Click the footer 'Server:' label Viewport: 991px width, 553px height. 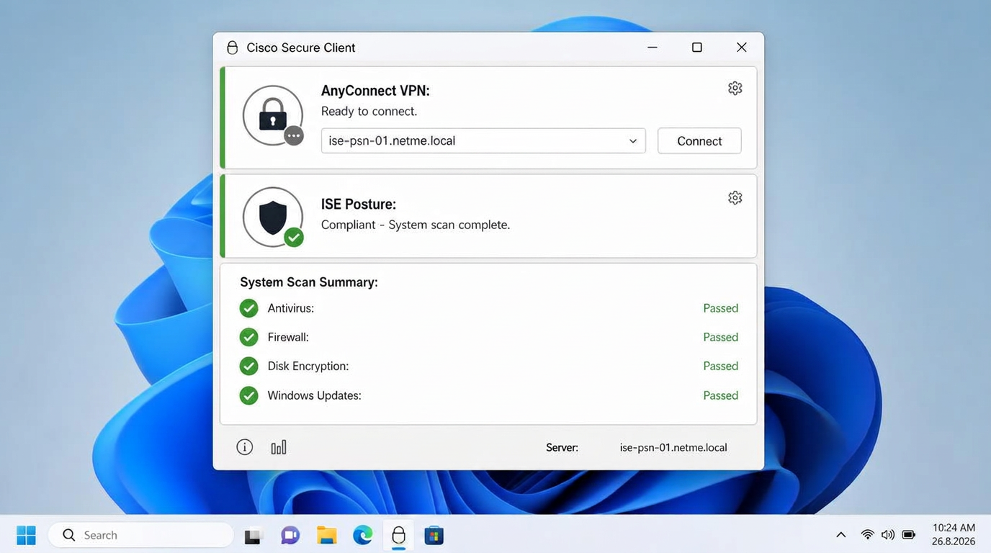point(562,447)
